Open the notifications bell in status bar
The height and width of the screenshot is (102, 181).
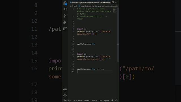(116, 101)
